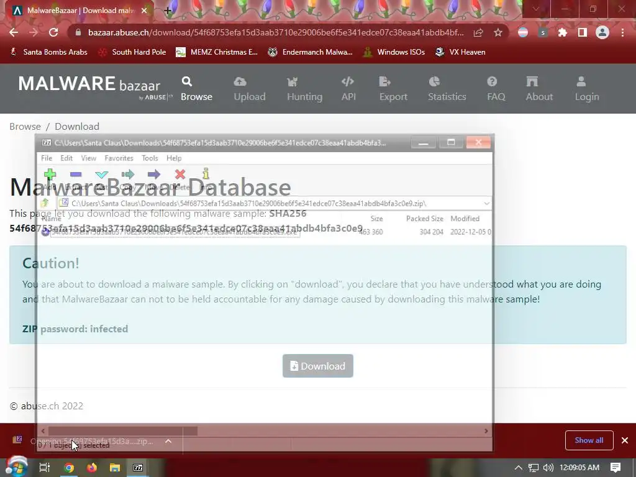The width and height of the screenshot is (636, 477).
Task: Expand the downloaded zip options chevron
Action: (168, 441)
